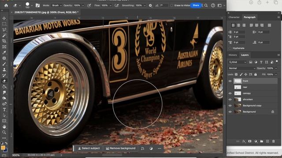282x158 pixels.
Task: Select the Lasso tool
Action: pos(4,30)
